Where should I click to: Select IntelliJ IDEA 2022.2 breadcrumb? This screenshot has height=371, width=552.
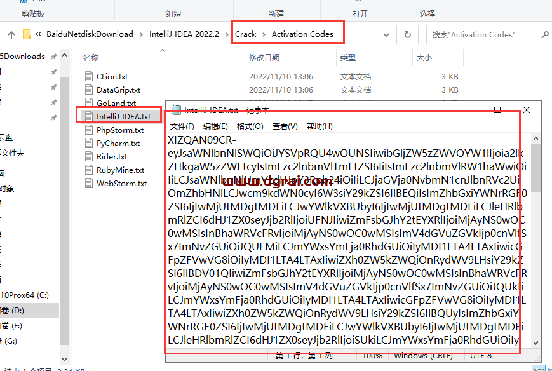(184, 34)
